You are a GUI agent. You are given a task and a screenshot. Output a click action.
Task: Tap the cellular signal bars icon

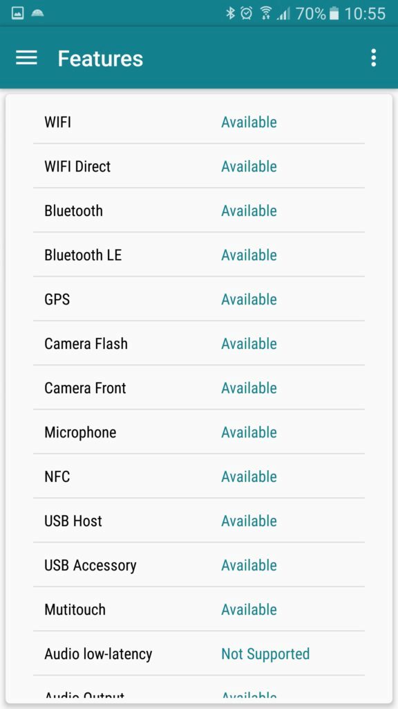(283, 14)
